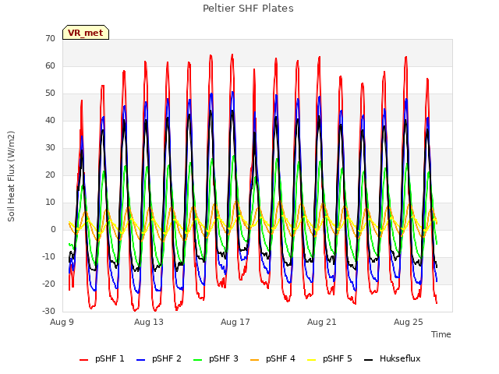499x374 pixels.
Task: Click the 40 y-axis tick label
Action: 50,121
